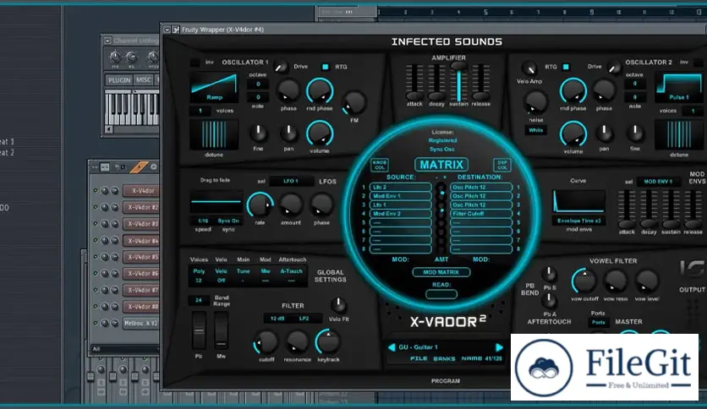Screen dimensions: 707x409
Task: Click the LFO phase knob
Action: (322, 205)
